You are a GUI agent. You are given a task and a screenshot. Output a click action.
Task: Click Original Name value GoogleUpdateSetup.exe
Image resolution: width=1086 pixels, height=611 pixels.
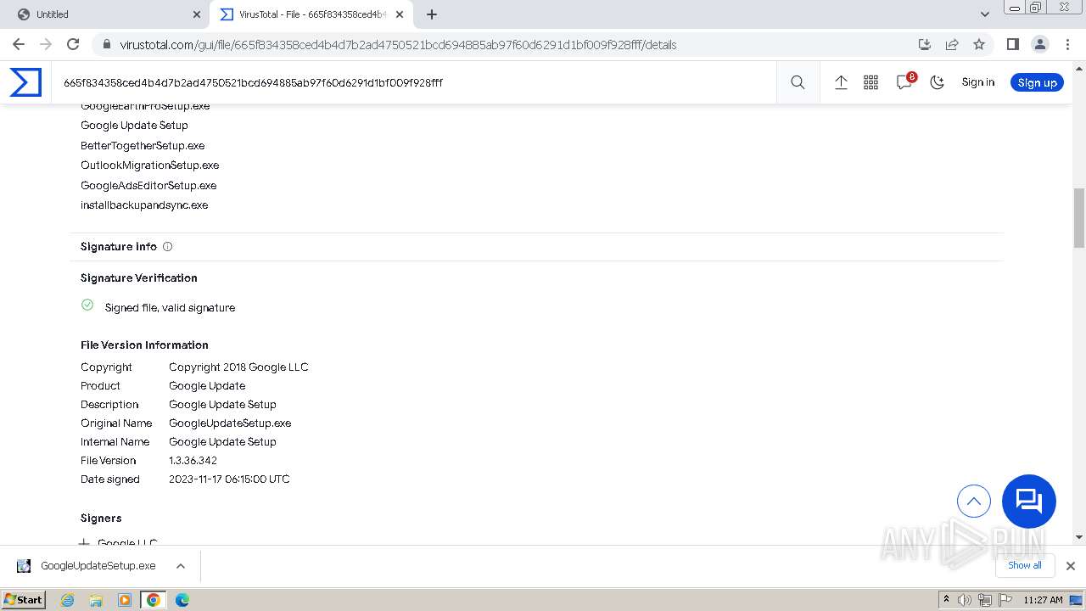coord(230,423)
